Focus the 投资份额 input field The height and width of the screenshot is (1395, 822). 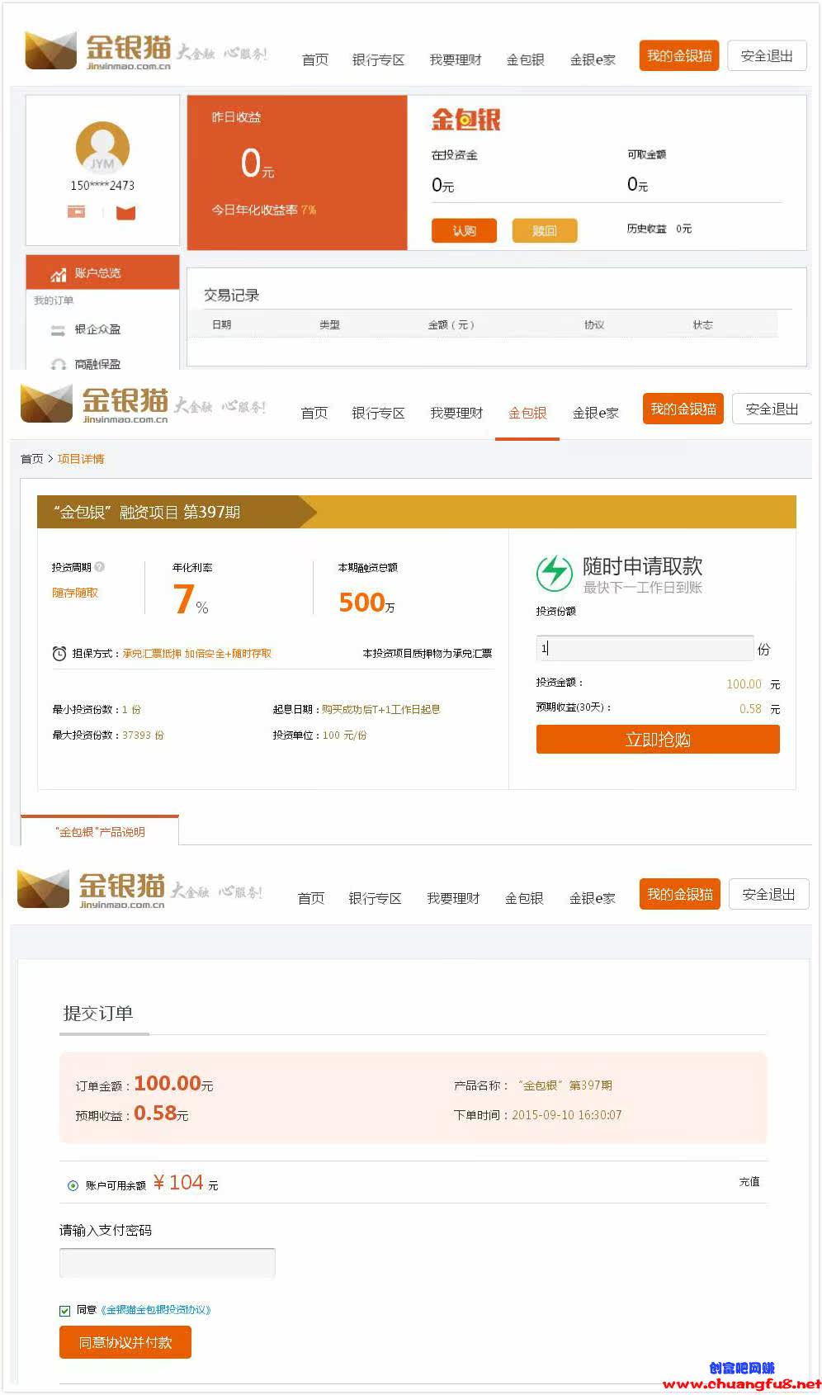click(x=645, y=648)
